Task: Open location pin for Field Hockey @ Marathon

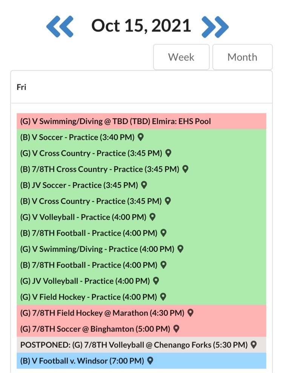Action: pyautogui.click(x=191, y=313)
